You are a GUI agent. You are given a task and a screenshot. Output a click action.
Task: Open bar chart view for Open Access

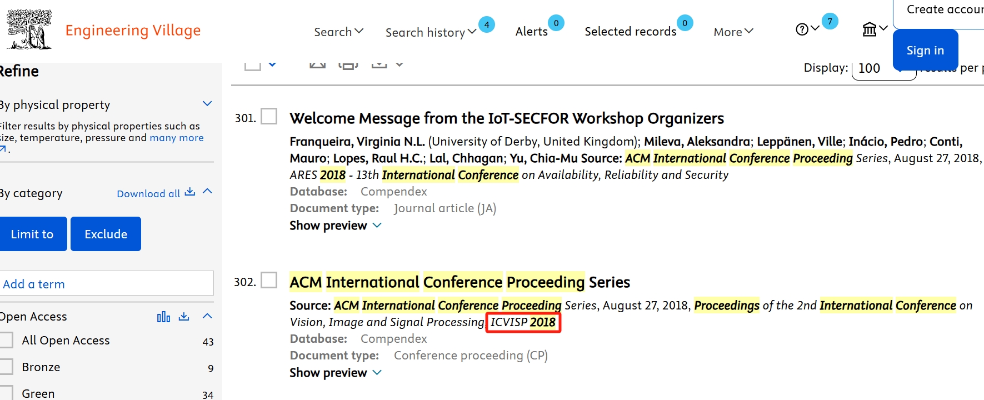click(x=163, y=317)
